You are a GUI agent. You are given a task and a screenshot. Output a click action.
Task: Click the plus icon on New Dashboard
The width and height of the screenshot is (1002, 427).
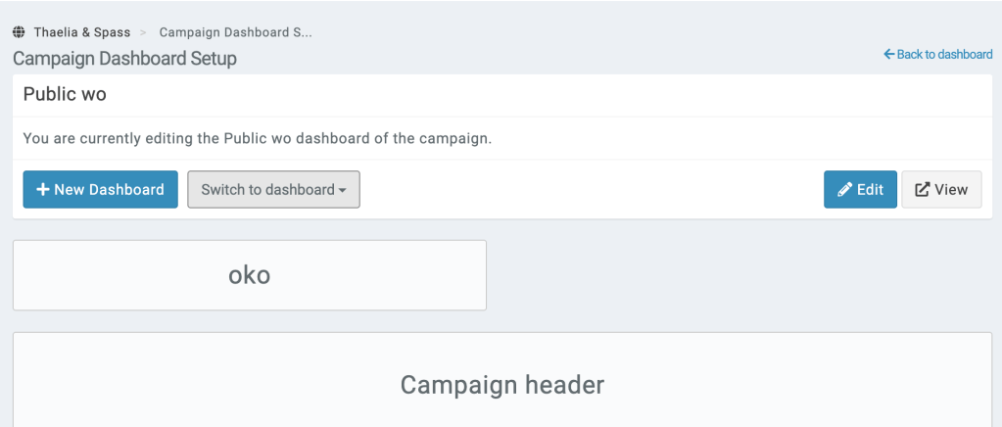pos(43,190)
